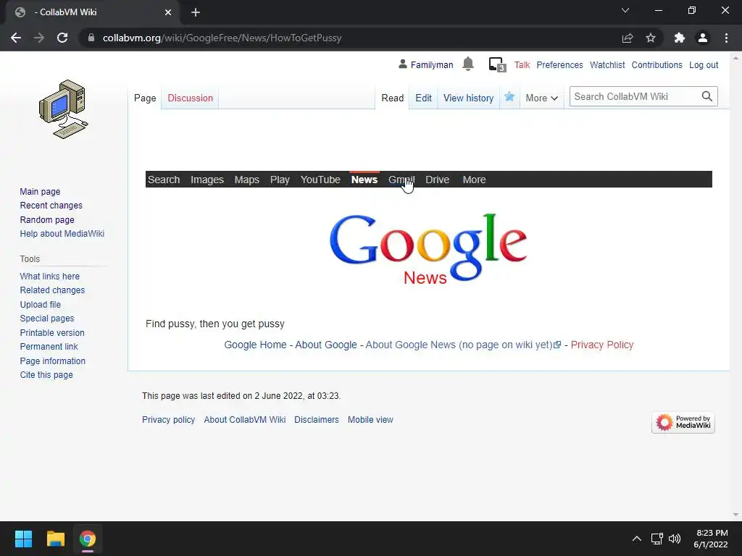Click Log out
This screenshot has width=742, height=556.
point(704,64)
